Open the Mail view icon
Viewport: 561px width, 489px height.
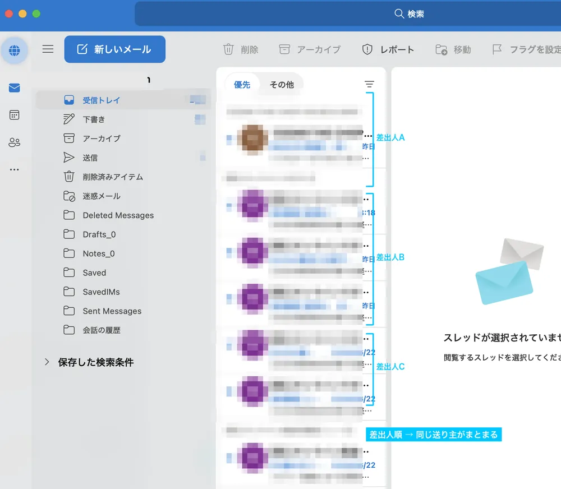15,87
